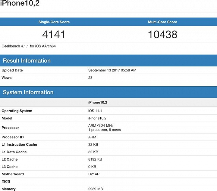
Task: Select the 2989 MB memory value
Action: [96, 189]
